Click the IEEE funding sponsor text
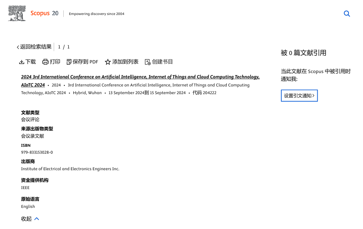This screenshot has height=229, width=363. click(25, 188)
